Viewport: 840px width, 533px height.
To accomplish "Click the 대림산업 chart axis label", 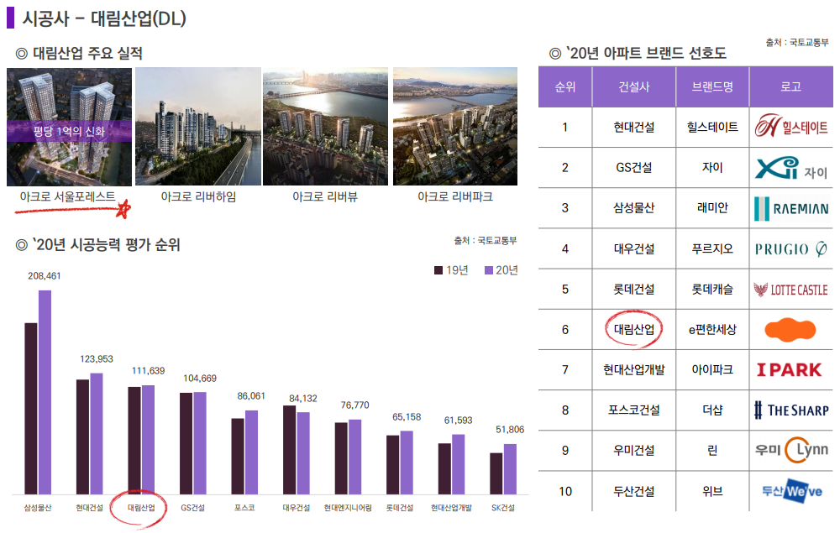I will (x=141, y=508).
